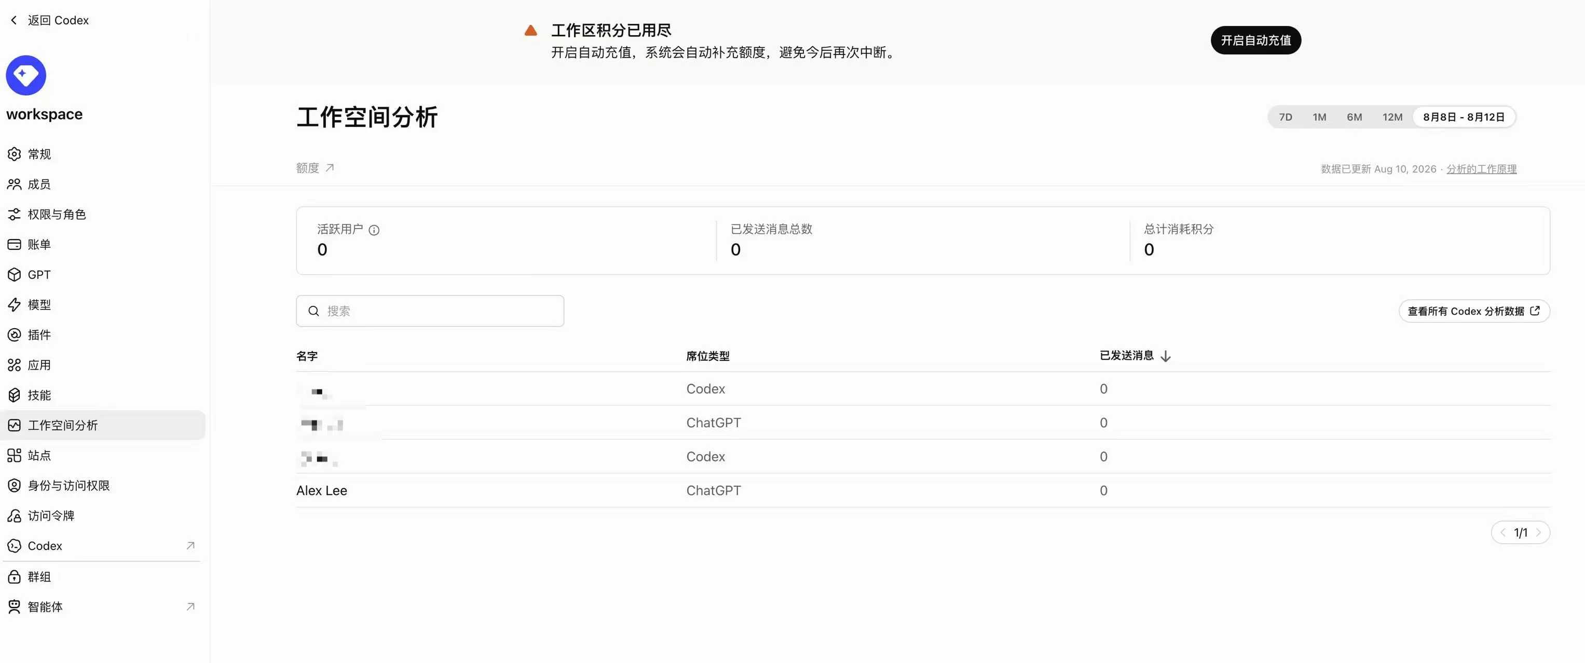
Task: Click the 站点 grid icon
Action: click(x=14, y=455)
